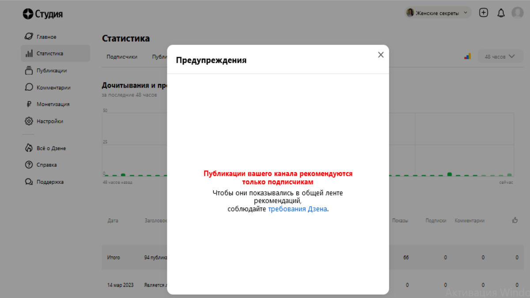This screenshot has height=298, width=530.
Task: Select Всё о Дзене in the sidebar
Action: pos(50,148)
